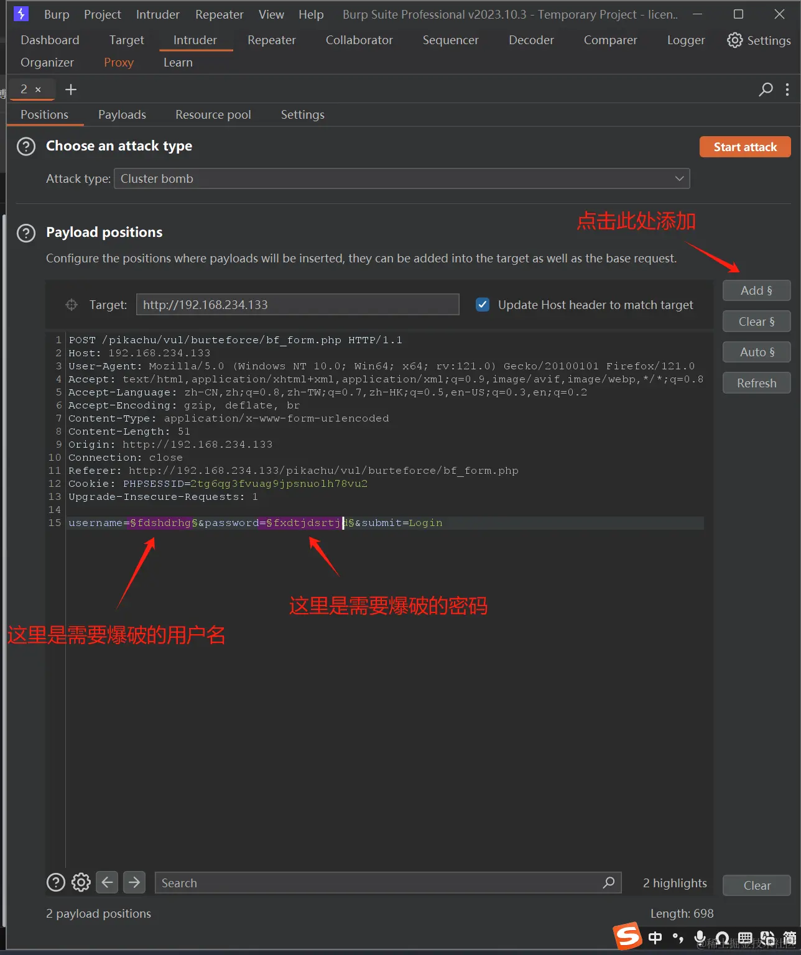801x955 pixels.
Task: Click the 2 highlights label
Action: [x=675, y=883]
